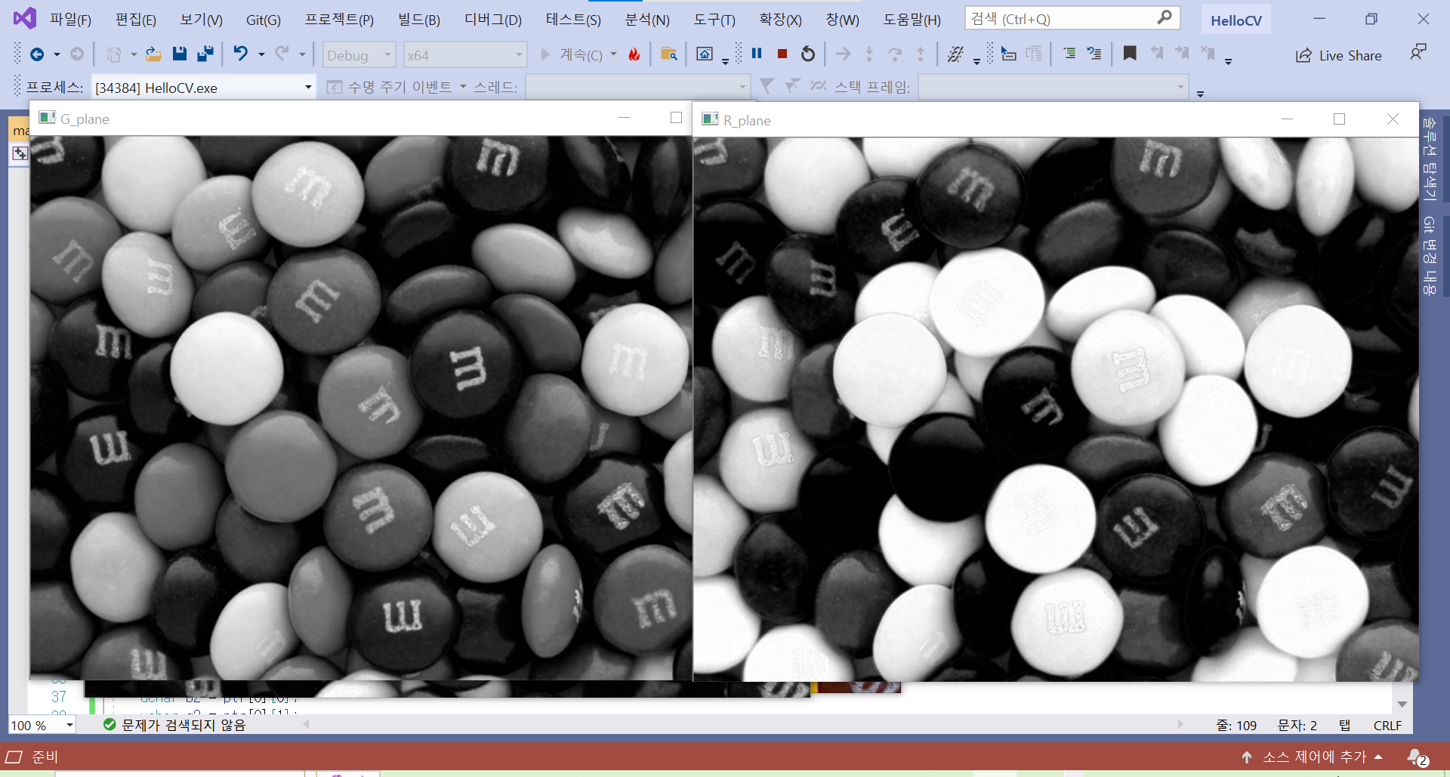Click the navigate forward arrow icon
The image size is (1450, 777).
tap(77, 54)
